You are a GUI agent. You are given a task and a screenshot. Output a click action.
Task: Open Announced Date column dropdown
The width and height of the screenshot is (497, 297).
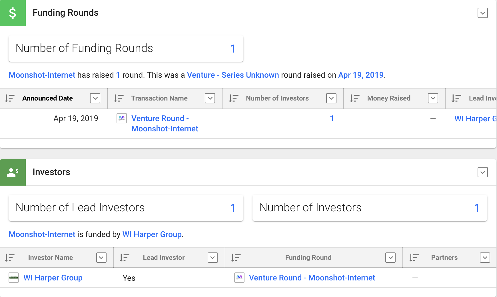point(95,98)
